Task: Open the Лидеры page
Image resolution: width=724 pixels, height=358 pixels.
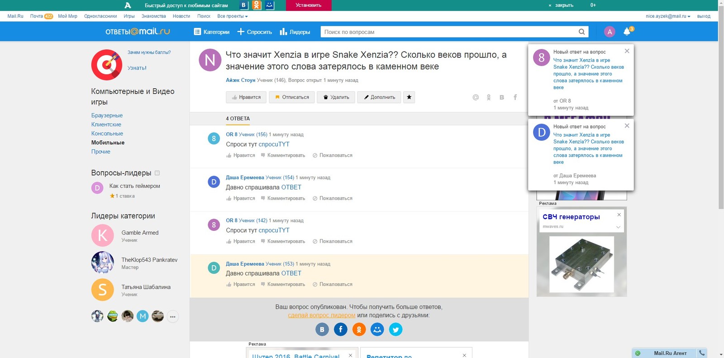Action: [x=295, y=32]
